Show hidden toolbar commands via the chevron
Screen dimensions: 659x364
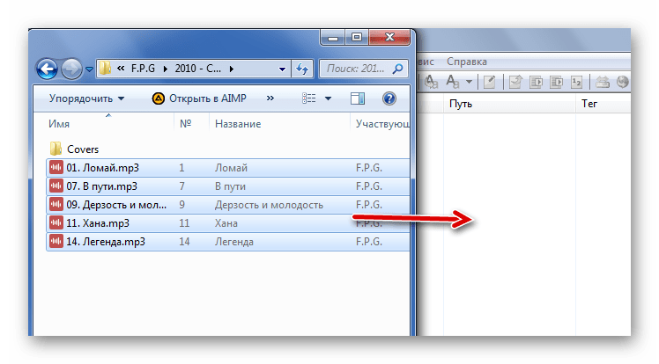point(270,98)
